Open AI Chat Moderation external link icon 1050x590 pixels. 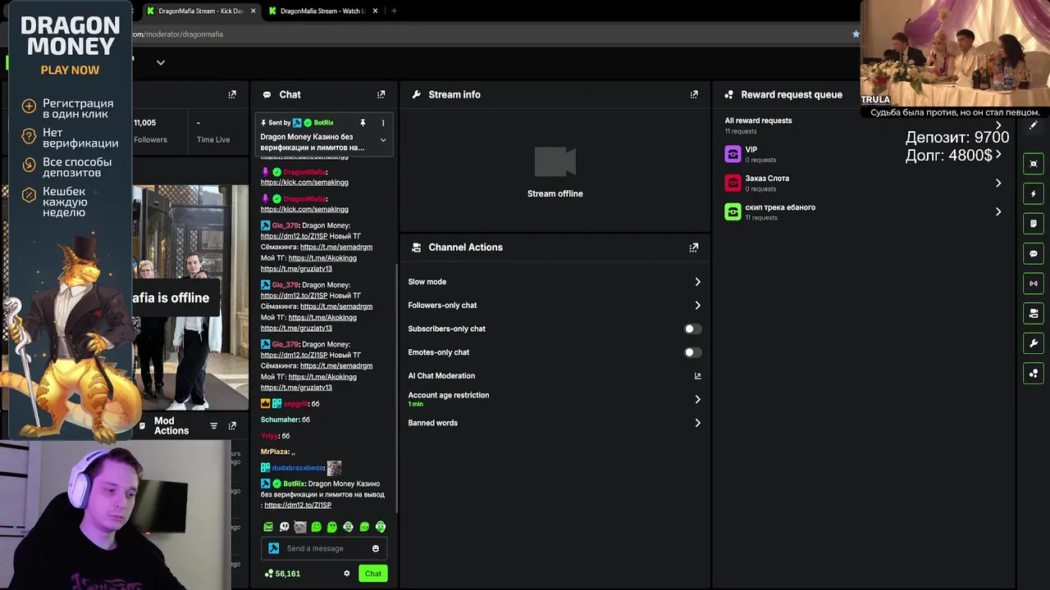pyautogui.click(x=697, y=376)
